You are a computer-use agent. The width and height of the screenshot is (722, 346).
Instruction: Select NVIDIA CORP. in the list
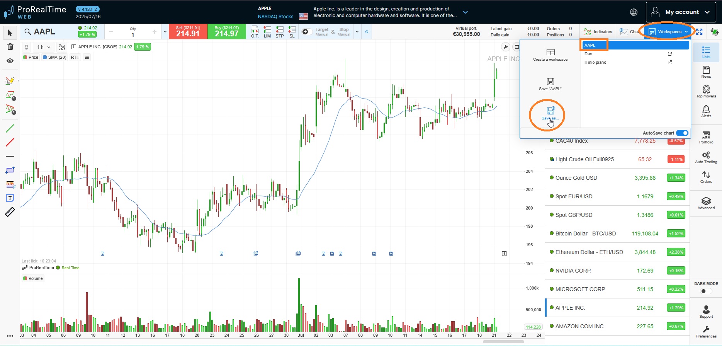pyautogui.click(x=617, y=271)
